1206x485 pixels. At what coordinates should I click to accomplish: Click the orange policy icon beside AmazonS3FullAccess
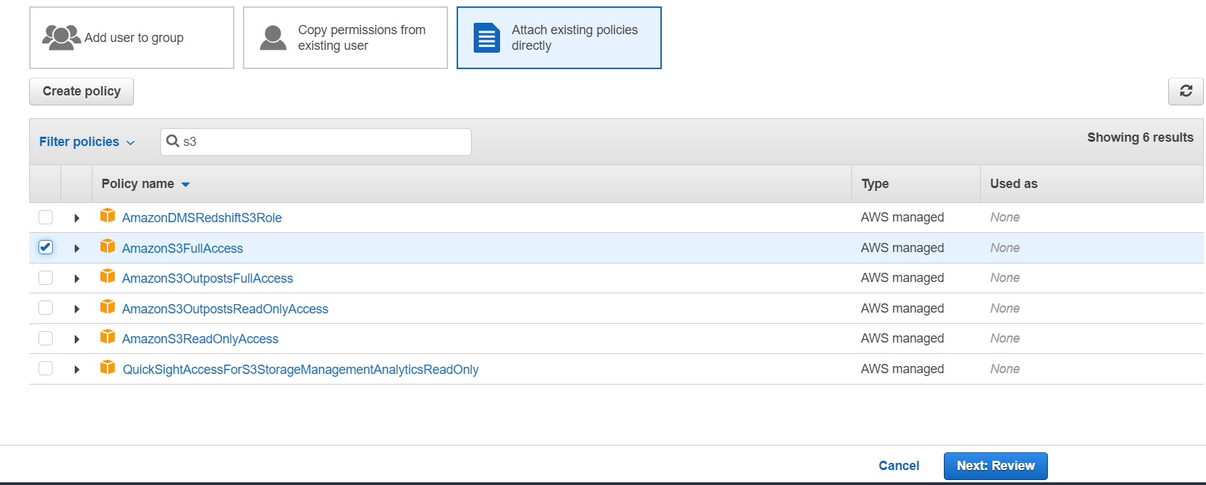tap(108, 246)
